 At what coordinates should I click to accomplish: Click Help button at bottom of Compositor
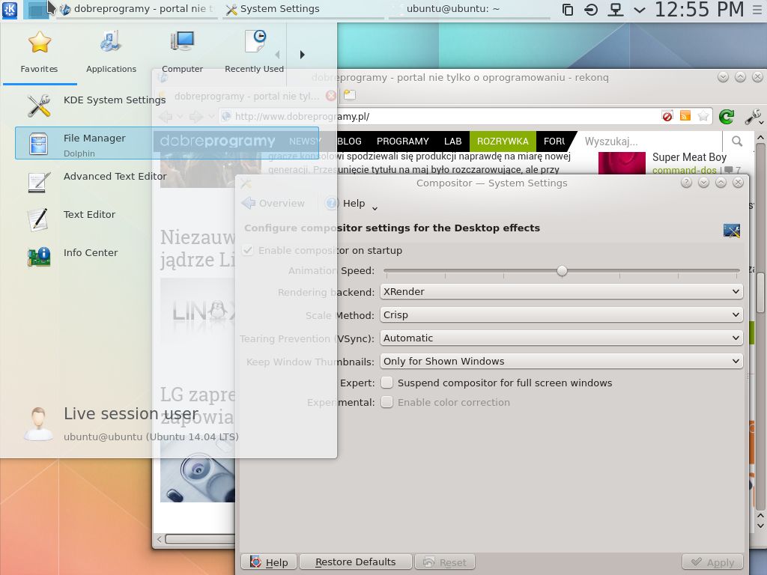point(269,562)
